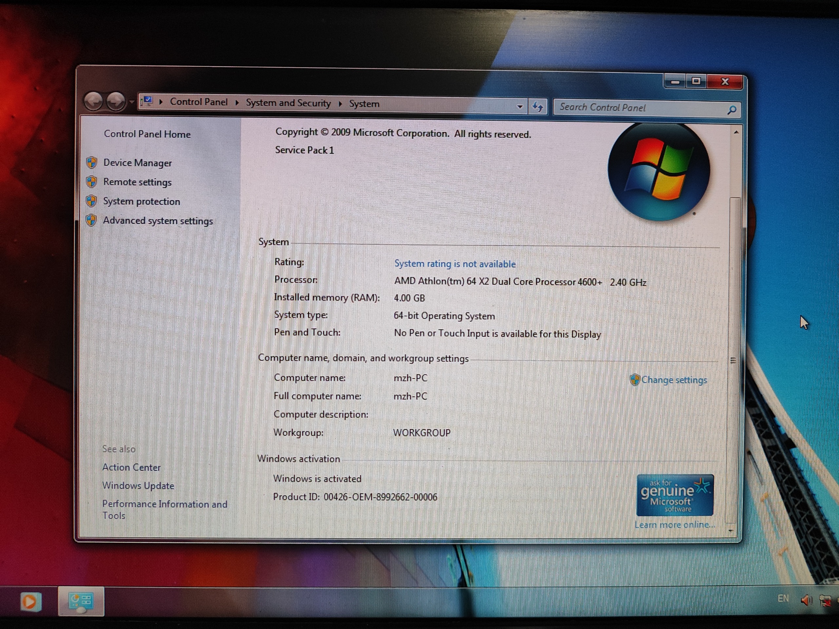Open Advanced system settings
The height and width of the screenshot is (629, 839).
[x=158, y=221]
